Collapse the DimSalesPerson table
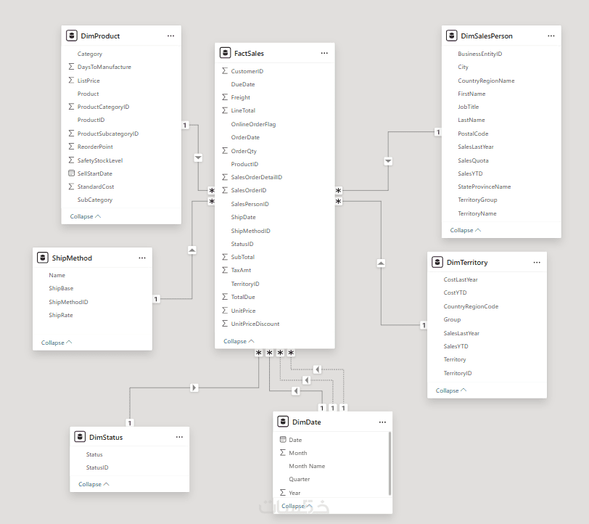589x524 pixels. (x=466, y=230)
